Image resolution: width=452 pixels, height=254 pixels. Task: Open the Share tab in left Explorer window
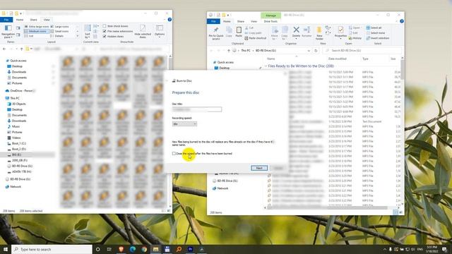tap(33, 20)
